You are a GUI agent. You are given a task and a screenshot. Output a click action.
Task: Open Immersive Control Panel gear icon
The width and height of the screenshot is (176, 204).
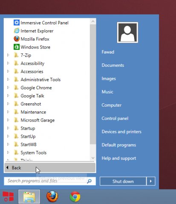point(17,23)
